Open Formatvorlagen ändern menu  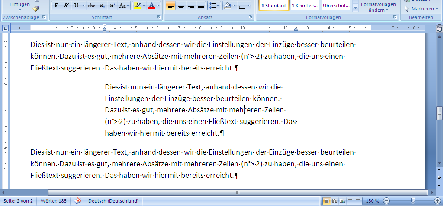(x=378, y=7)
